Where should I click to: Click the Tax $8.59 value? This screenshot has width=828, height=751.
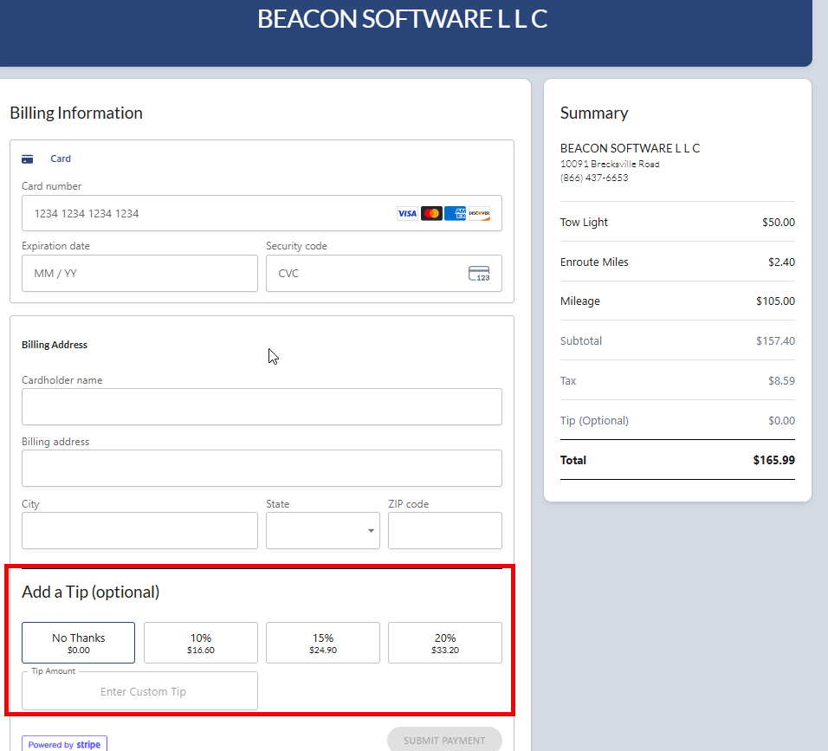781,381
